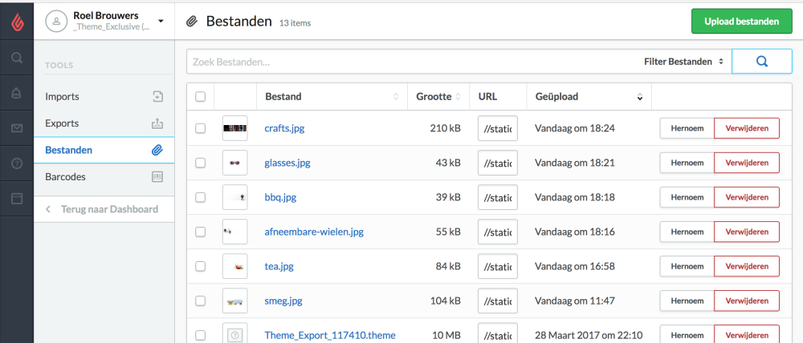Click the glasses.jpg thumbnail image
This screenshot has height=343, width=803.
click(x=235, y=163)
